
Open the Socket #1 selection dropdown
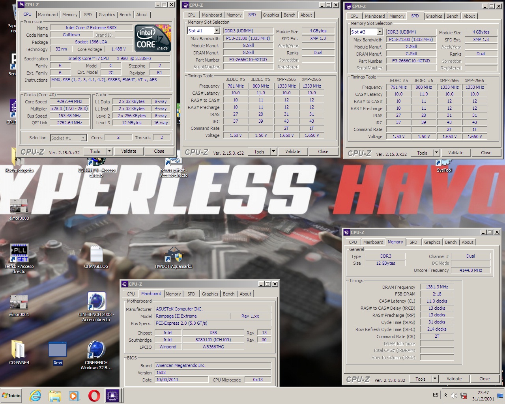tap(83, 138)
